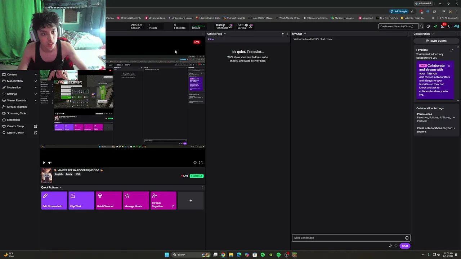
Task: Click the Activity Feed Filter link
Action: [211, 39]
